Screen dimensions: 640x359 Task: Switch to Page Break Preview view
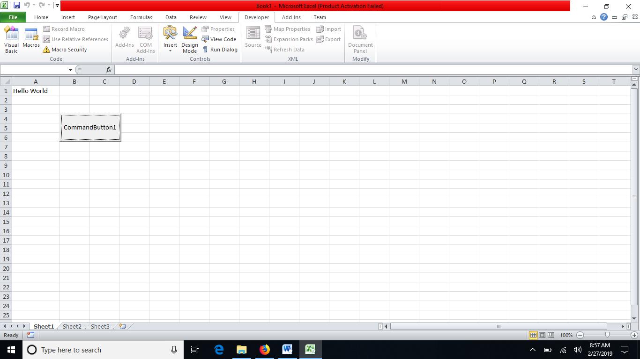pyautogui.click(x=551, y=335)
